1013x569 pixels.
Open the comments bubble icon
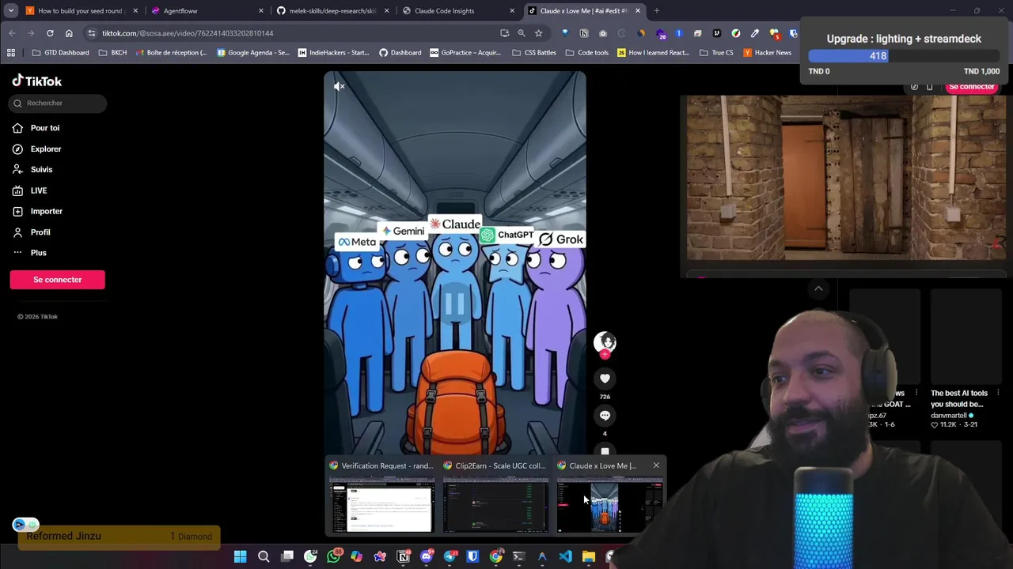click(605, 416)
